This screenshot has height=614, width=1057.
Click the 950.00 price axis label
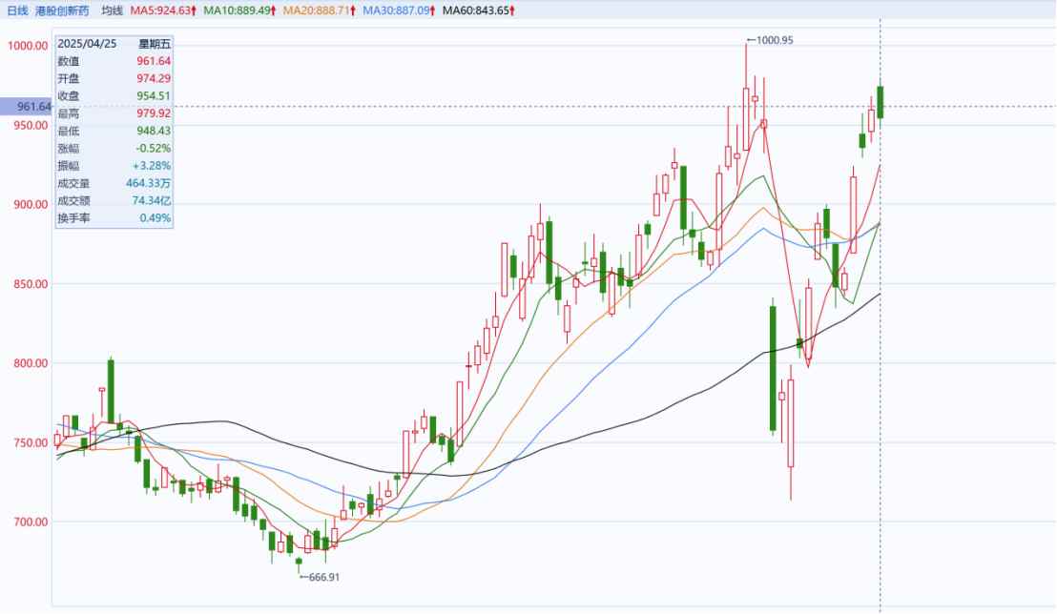click(x=31, y=125)
